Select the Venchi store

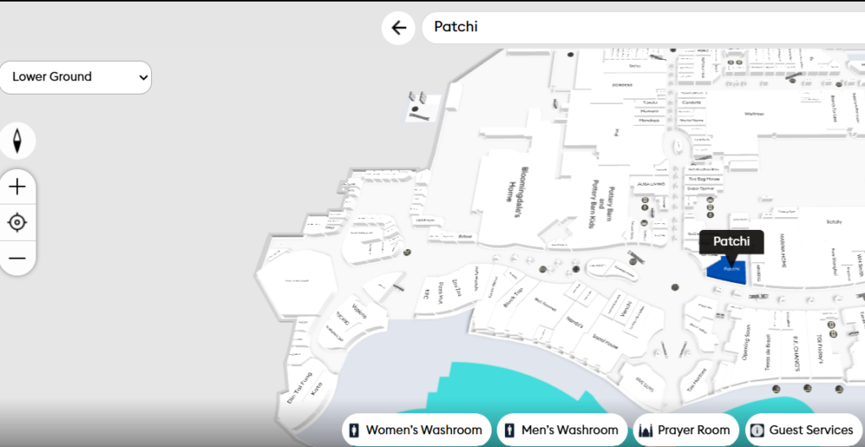[x=625, y=309]
